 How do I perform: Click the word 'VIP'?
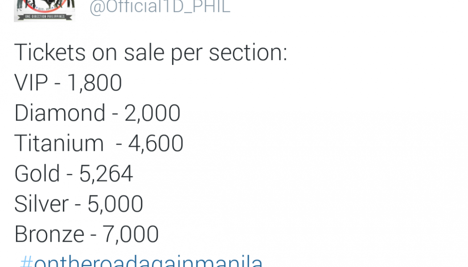pos(31,83)
